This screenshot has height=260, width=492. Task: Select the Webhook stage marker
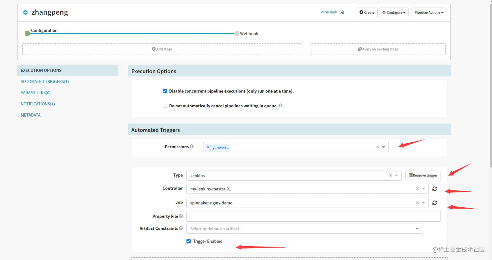point(237,33)
